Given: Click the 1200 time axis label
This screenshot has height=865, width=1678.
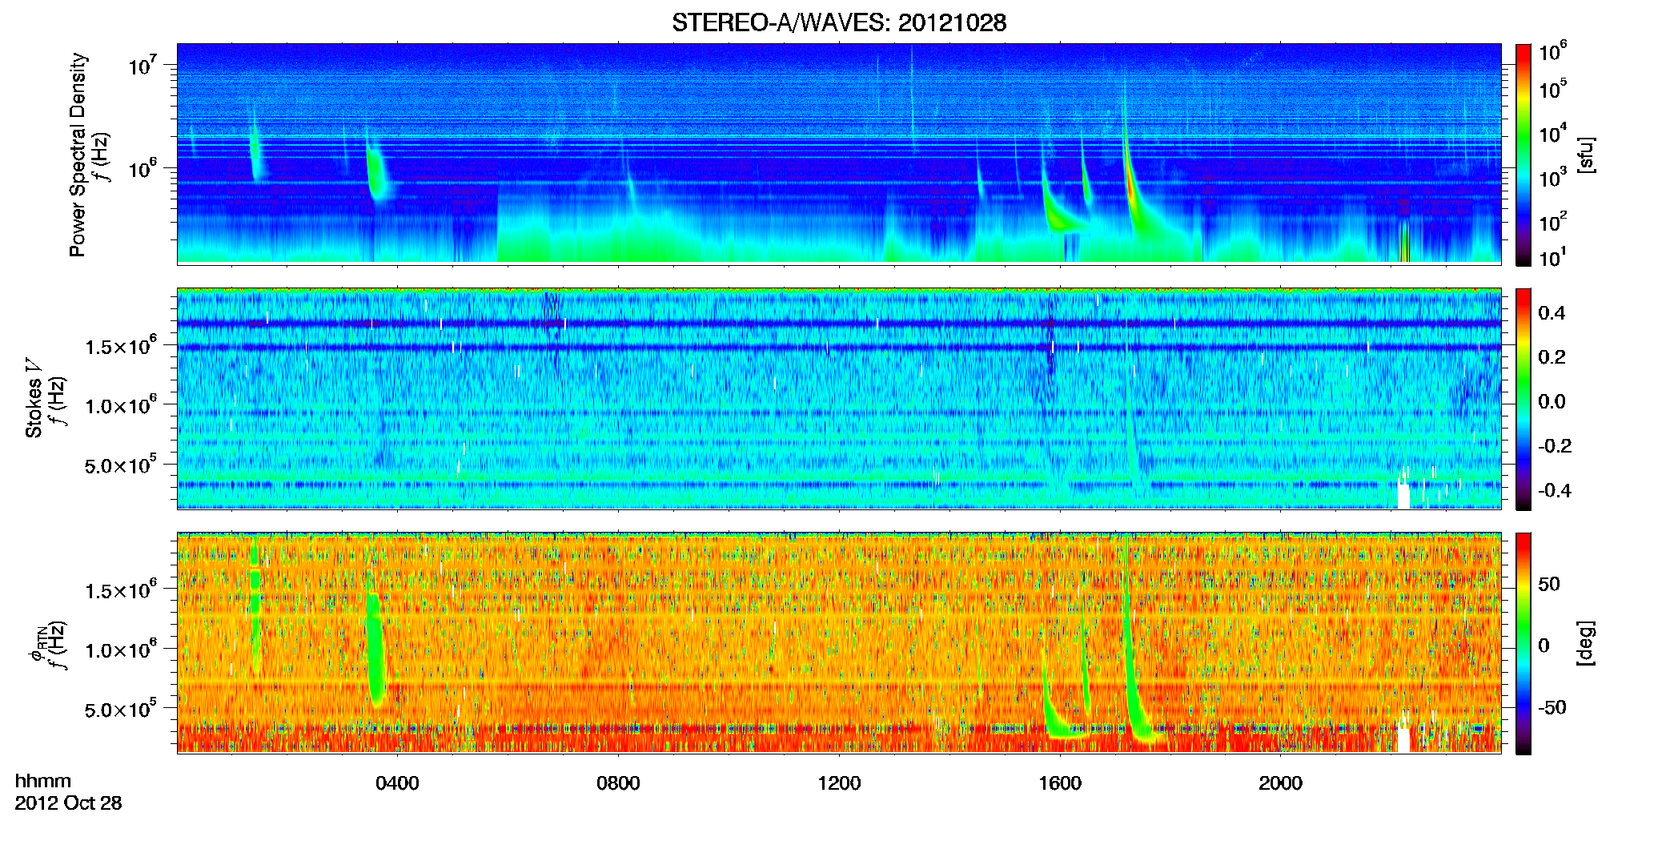Looking at the screenshot, I should [839, 783].
